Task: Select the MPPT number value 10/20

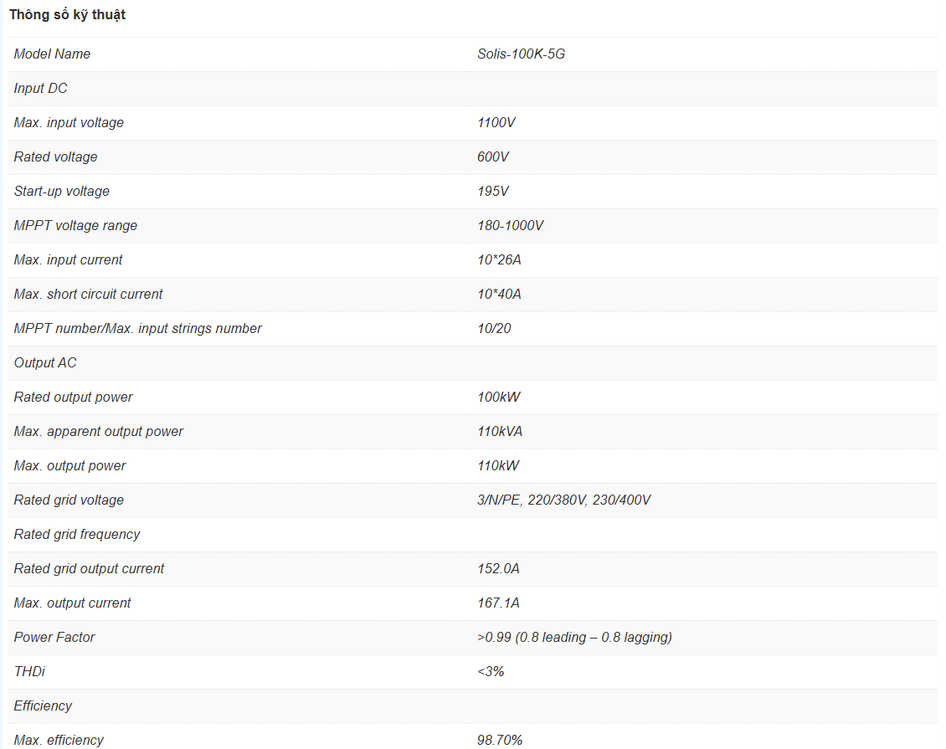Action: point(494,329)
